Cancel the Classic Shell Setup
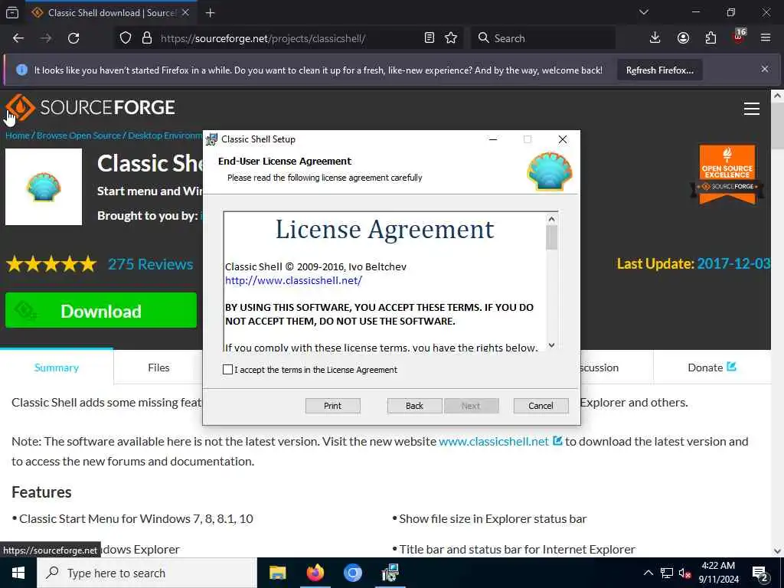 [x=541, y=406]
